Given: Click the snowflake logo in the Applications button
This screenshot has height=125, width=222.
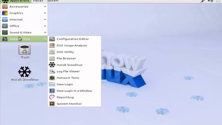Looking at the screenshot, I should click(x=6, y=1).
